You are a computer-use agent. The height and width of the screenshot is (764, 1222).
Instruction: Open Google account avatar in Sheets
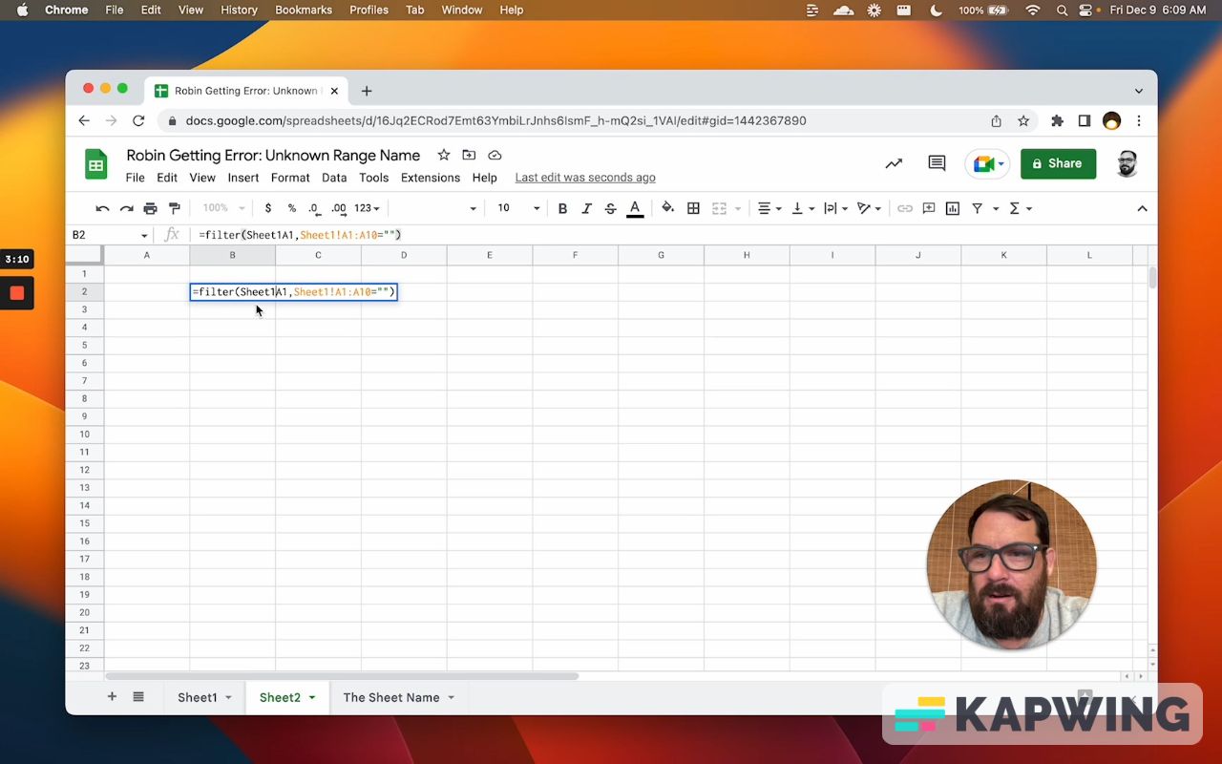click(x=1127, y=163)
